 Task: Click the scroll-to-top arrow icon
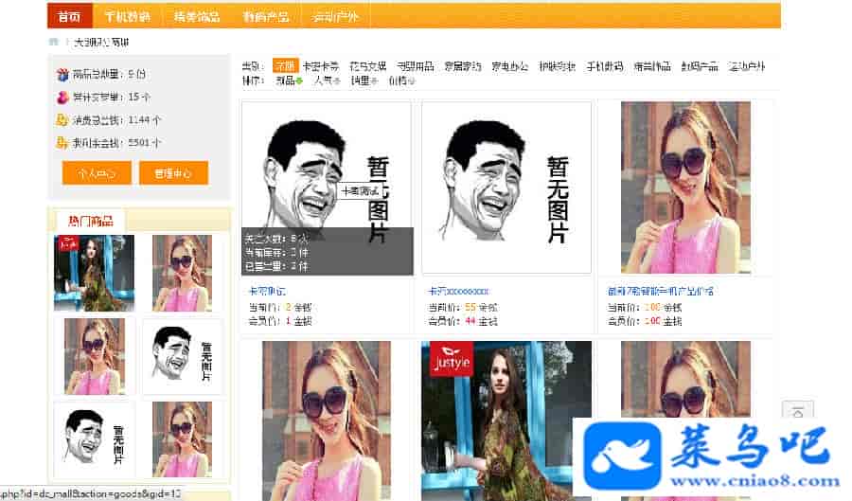coord(797,411)
